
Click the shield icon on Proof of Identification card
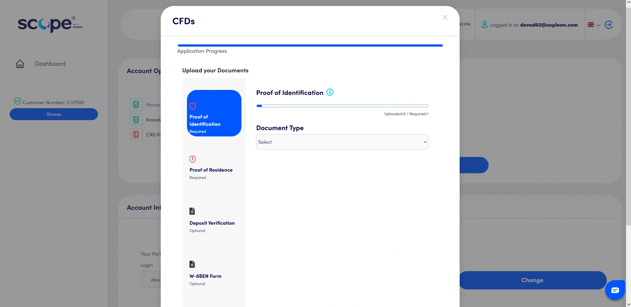click(x=193, y=106)
